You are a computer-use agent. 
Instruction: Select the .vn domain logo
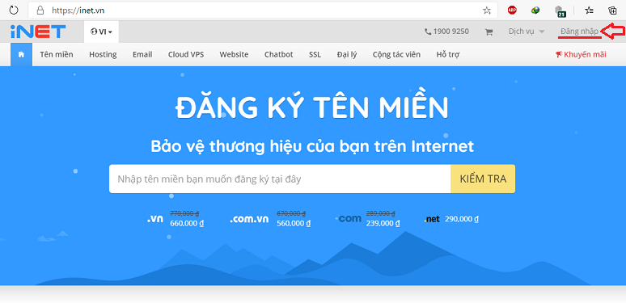pos(155,219)
